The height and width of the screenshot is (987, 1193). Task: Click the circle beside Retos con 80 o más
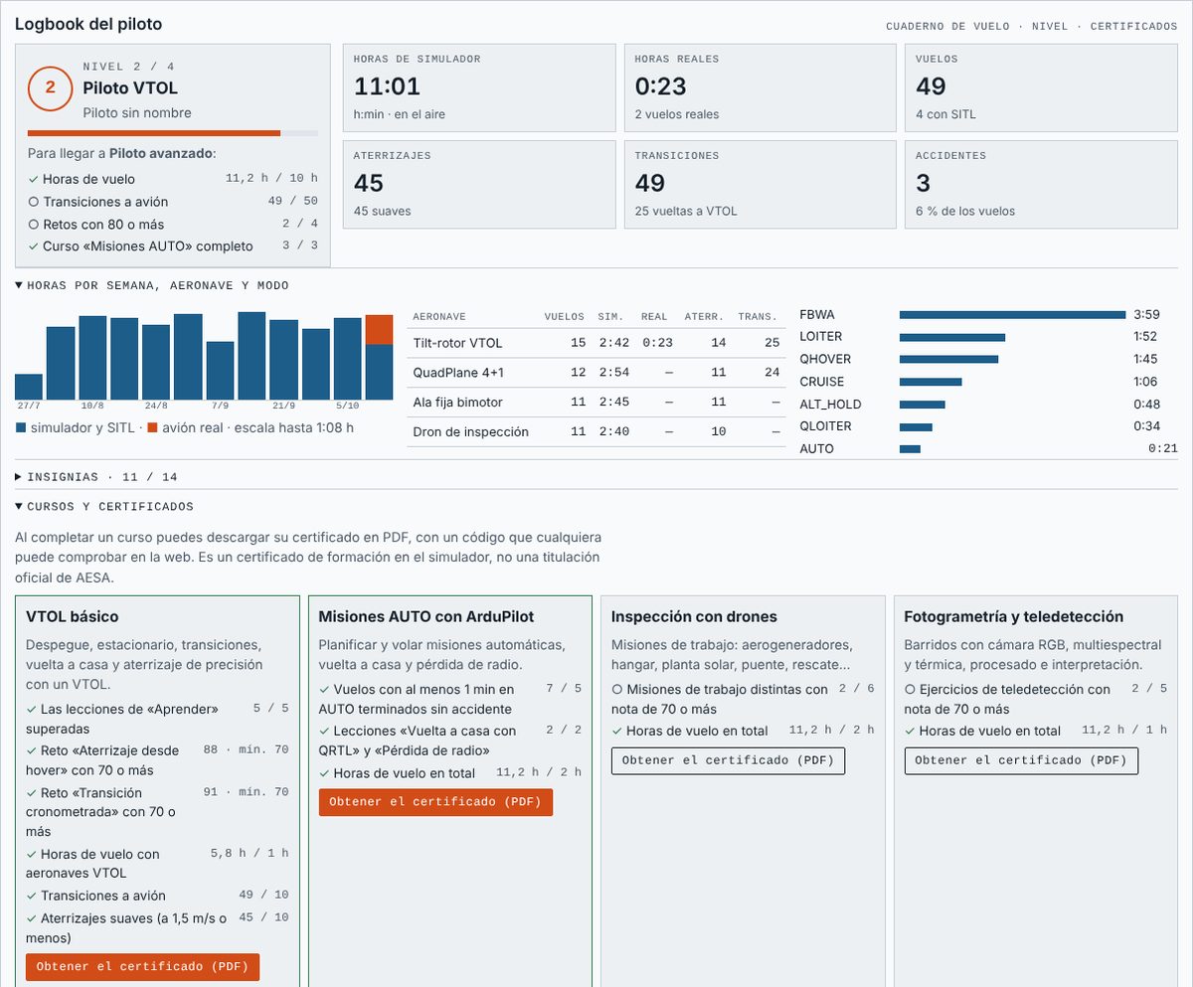[33, 225]
